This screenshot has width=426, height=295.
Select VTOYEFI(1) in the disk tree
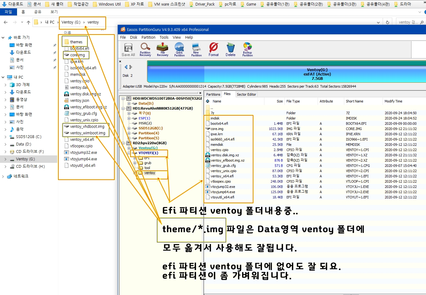tap(148, 153)
